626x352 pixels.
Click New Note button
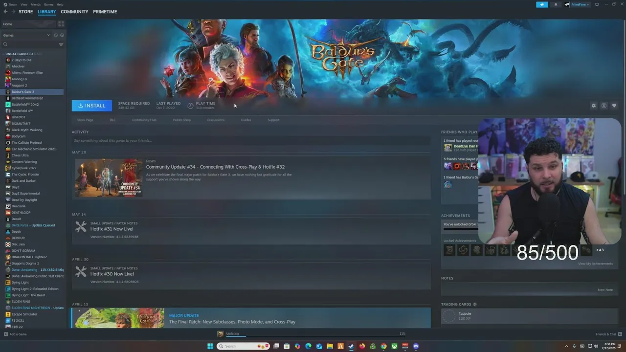[605, 290]
